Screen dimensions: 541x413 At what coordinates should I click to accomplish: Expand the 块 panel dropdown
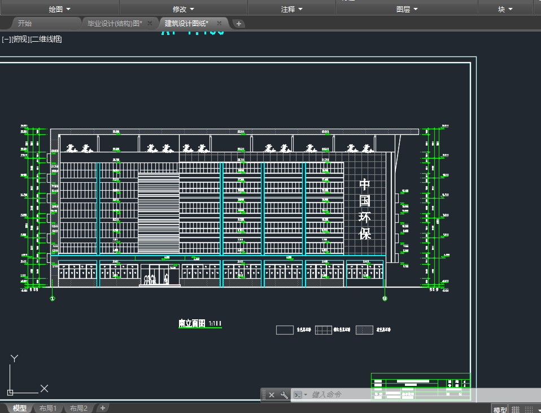pyautogui.click(x=505, y=9)
